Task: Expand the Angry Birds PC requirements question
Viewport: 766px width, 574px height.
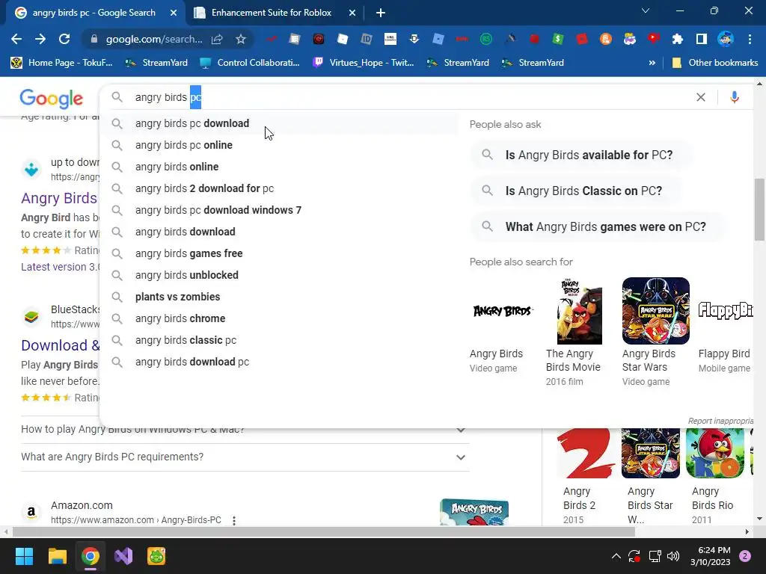Action: 245,457
